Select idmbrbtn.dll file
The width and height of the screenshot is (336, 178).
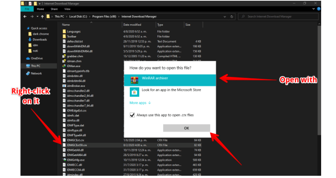point(75,76)
